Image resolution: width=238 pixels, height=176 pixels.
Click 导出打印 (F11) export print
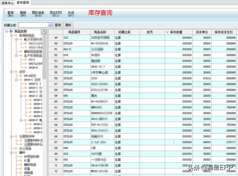pos(56,14)
